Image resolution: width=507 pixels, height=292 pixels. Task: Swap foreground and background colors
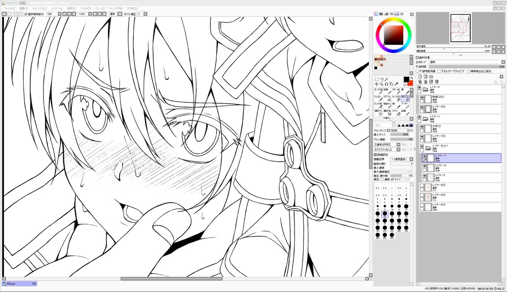tap(411, 78)
